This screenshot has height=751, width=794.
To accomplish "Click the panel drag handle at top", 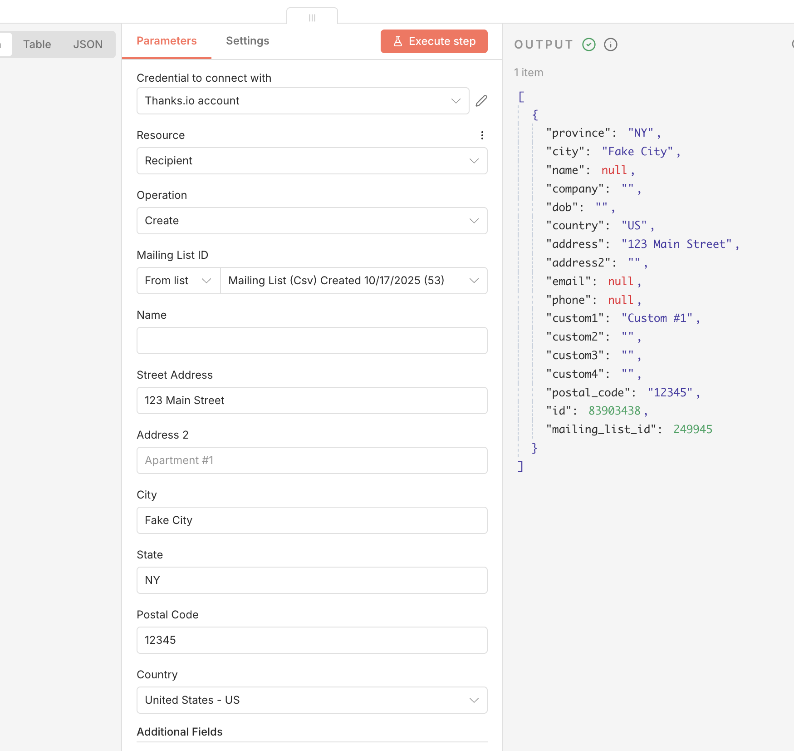I will [x=312, y=17].
